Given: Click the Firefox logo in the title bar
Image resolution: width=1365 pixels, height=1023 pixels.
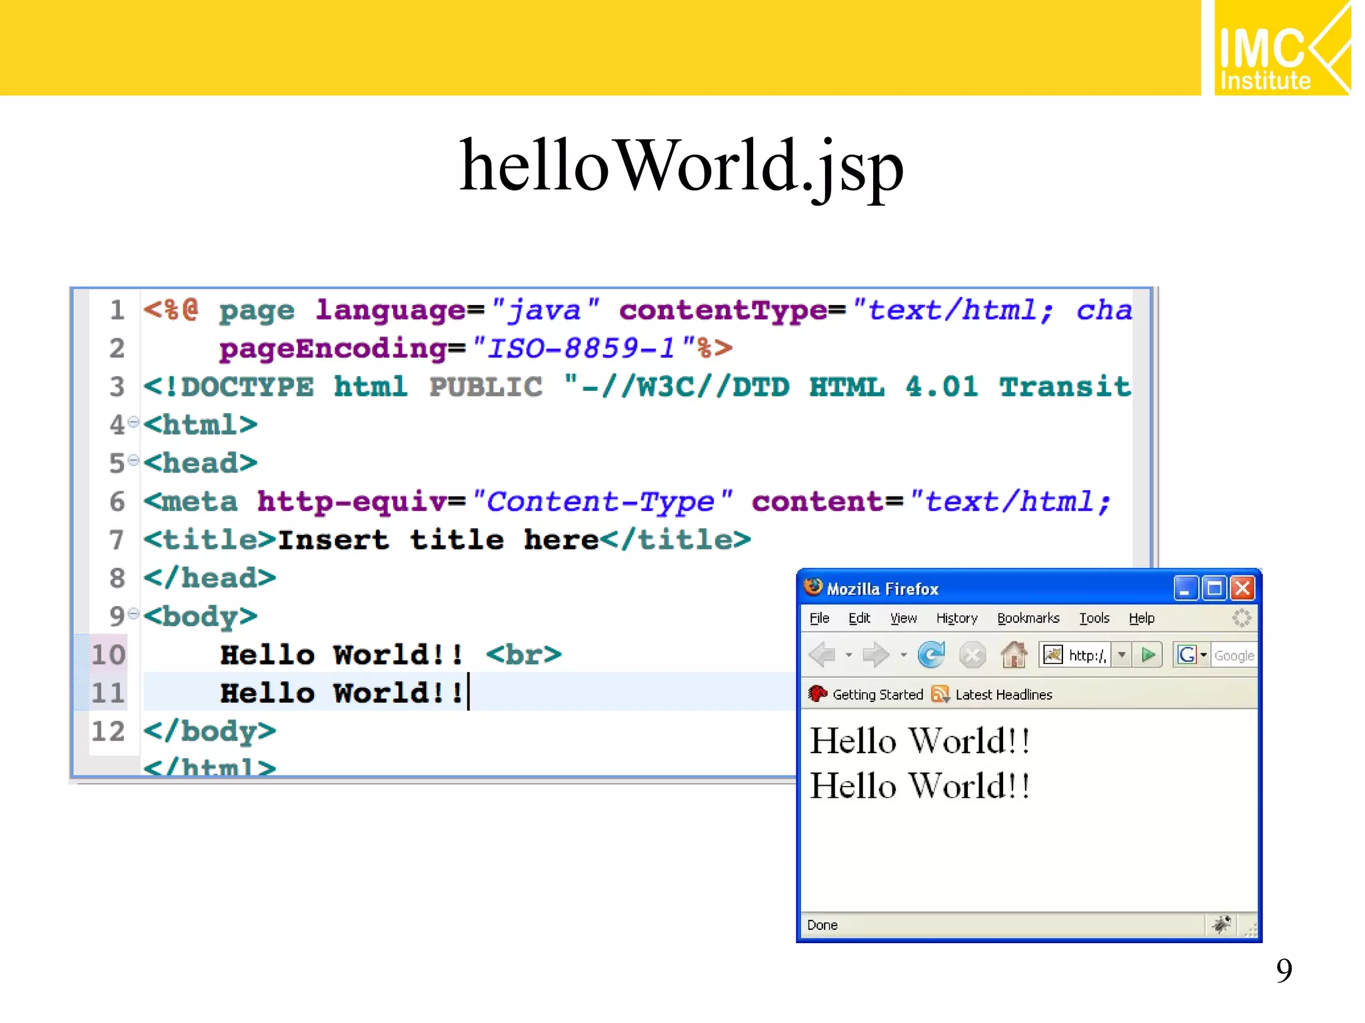Looking at the screenshot, I should click(x=812, y=587).
